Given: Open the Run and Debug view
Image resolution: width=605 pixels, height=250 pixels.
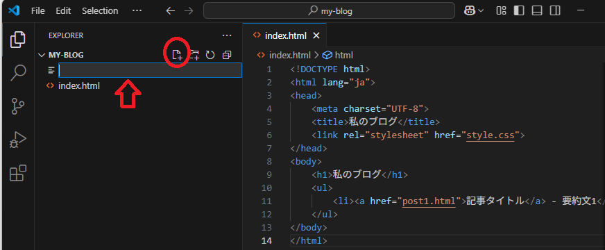Looking at the screenshot, I should [x=18, y=140].
